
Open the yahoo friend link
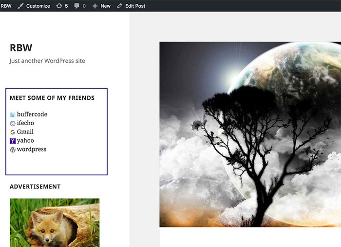pyautogui.click(x=25, y=140)
